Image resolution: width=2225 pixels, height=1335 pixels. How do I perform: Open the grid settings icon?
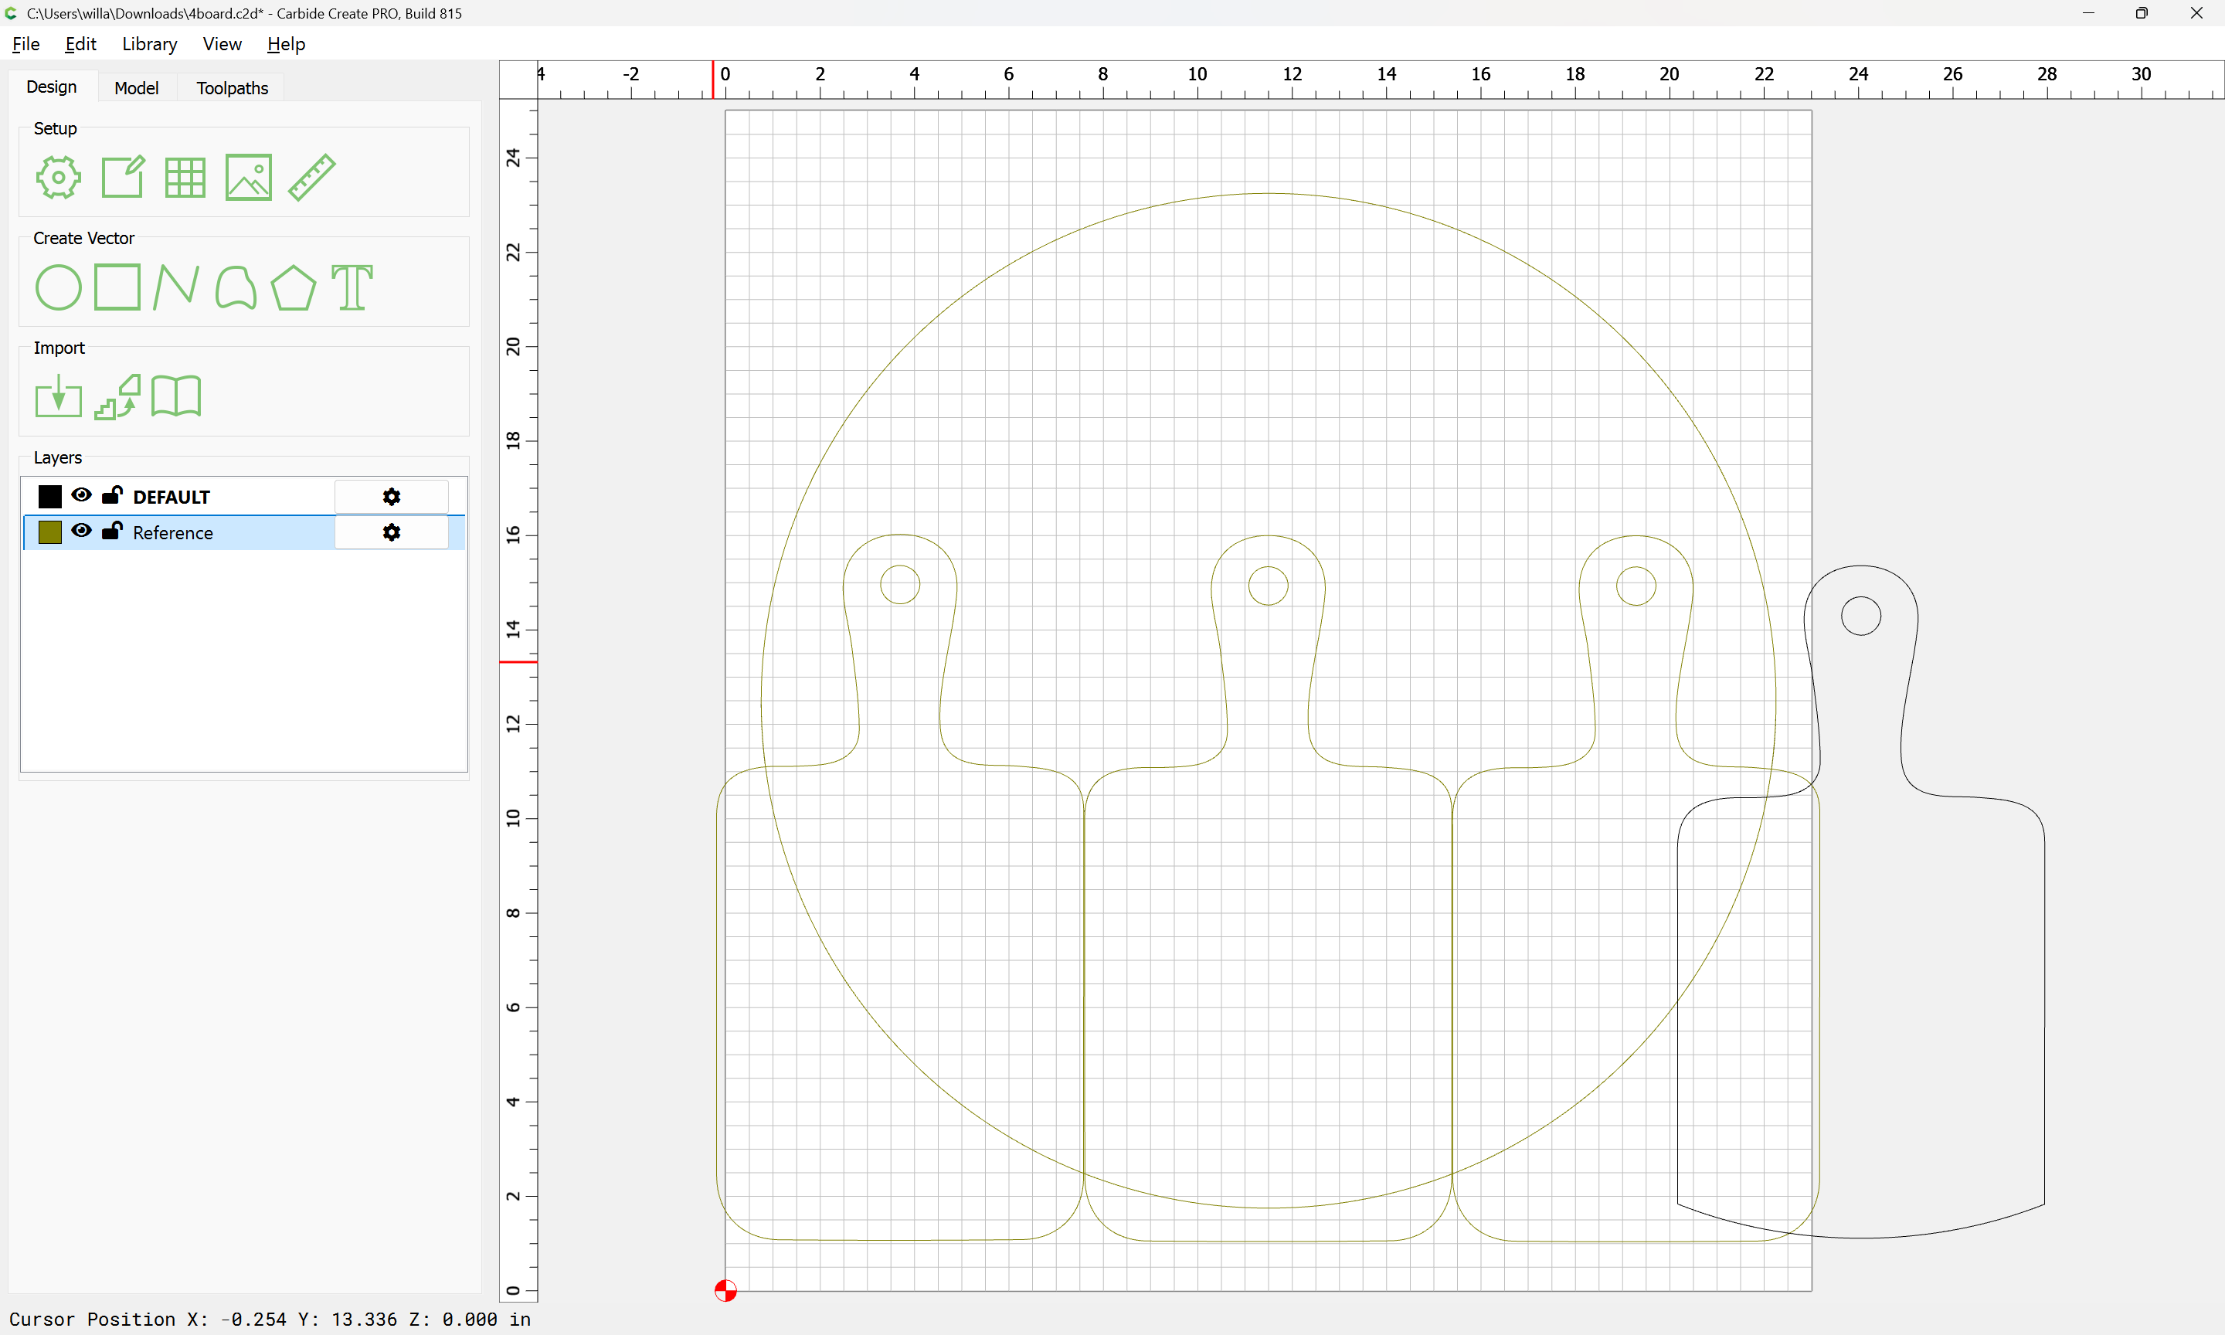tap(185, 178)
